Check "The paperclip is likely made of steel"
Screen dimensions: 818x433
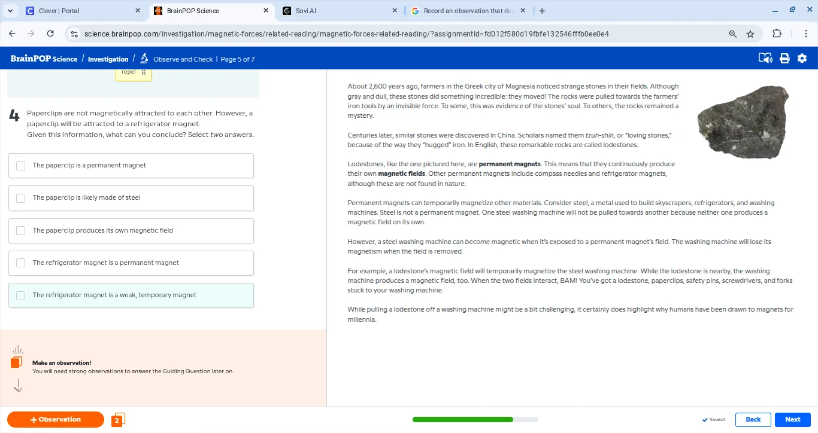click(21, 198)
